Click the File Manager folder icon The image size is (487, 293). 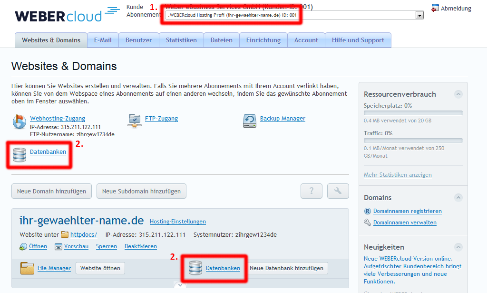click(x=27, y=268)
